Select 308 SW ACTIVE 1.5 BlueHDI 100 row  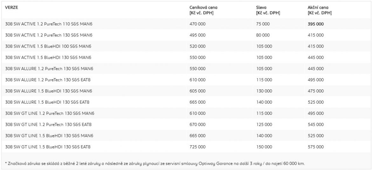point(186,46)
